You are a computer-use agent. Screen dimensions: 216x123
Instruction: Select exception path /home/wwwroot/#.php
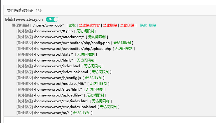tap(53, 31)
